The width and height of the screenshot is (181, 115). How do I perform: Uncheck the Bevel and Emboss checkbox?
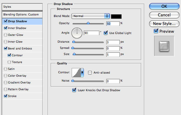click(6, 49)
